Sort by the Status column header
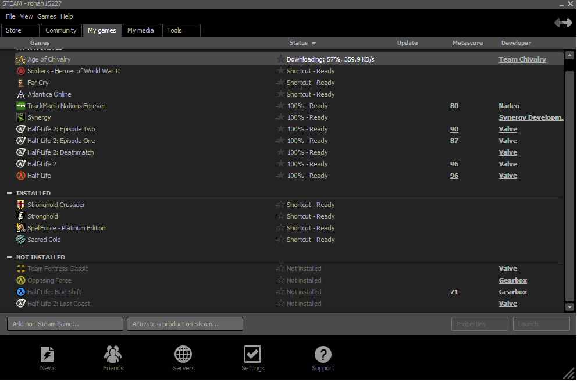The image size is (577, 382). tap(302, 43)
